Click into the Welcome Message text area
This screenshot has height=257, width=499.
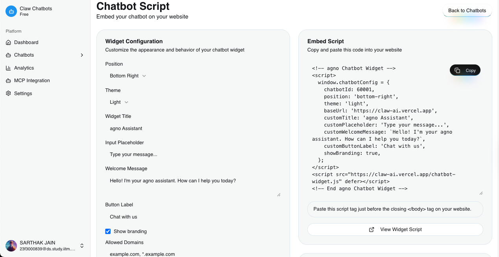click(x=193, y=186)
